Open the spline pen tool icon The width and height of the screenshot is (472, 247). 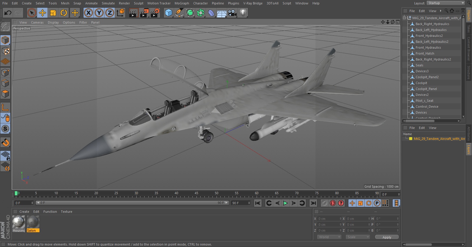point(179,13)
